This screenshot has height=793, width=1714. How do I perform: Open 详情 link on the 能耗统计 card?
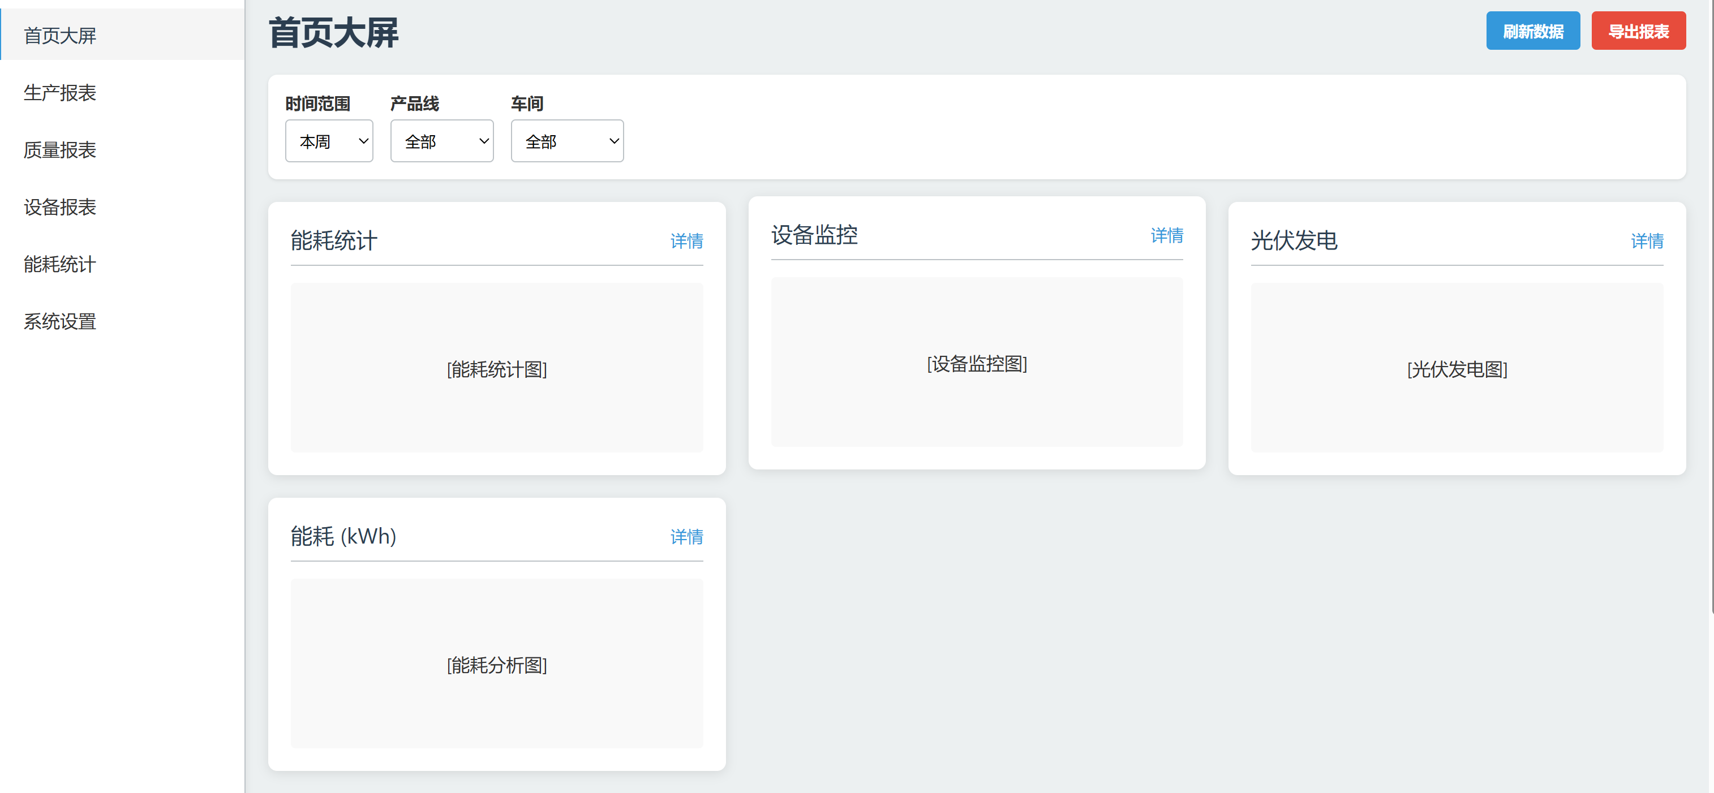click(686, 241)
